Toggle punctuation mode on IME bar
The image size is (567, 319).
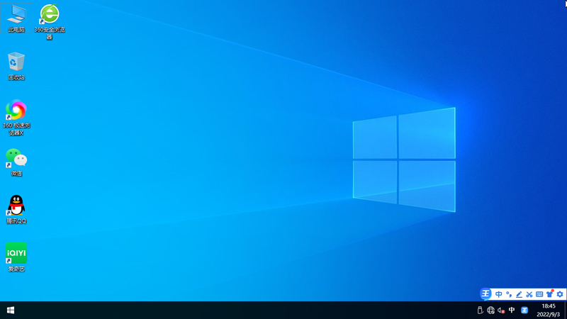tap(509, 294)
